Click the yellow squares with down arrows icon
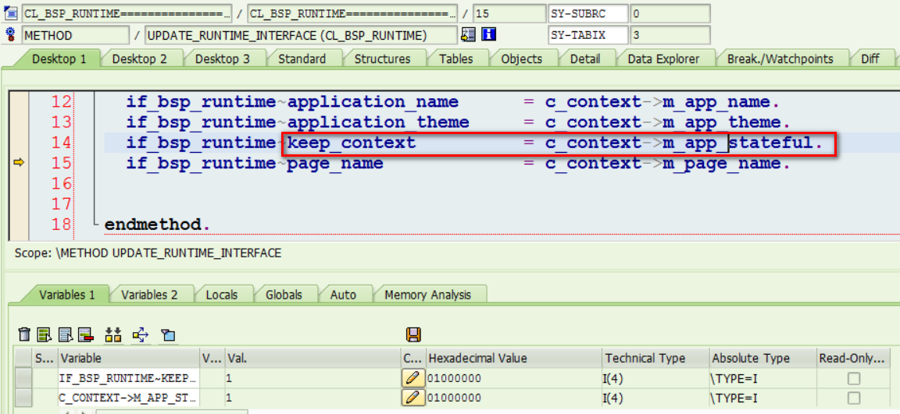This screenshot has width=900, height=414. (x=113, y=334)
